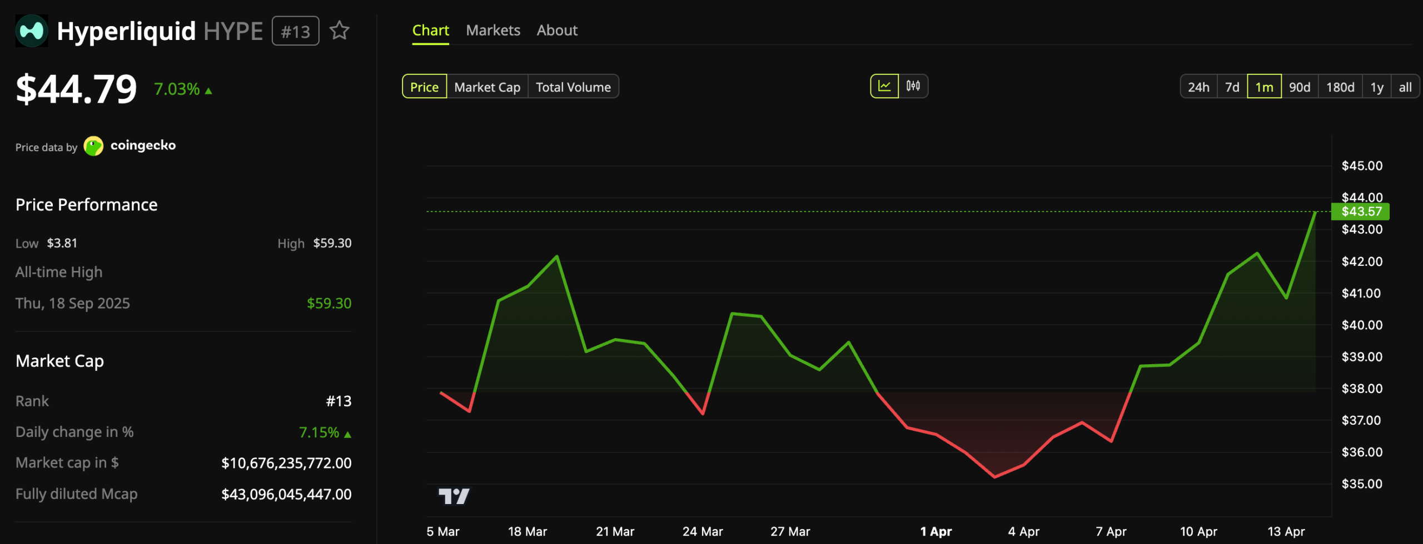Click the green upward triangle next to 7.03%
Viewport: 1423px width, 544px height.
(208, 89)
